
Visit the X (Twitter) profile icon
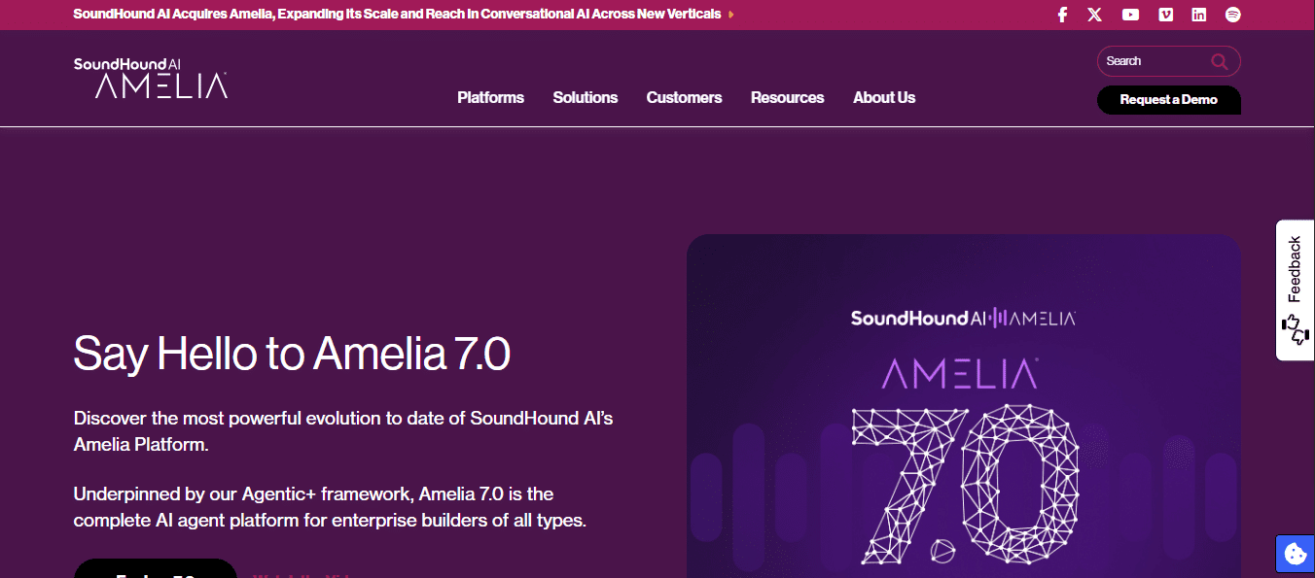pos(1095,15)
